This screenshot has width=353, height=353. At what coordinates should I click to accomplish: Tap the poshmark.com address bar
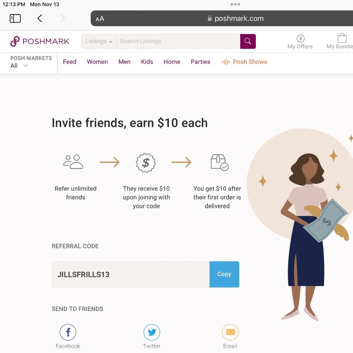point(236,19)
